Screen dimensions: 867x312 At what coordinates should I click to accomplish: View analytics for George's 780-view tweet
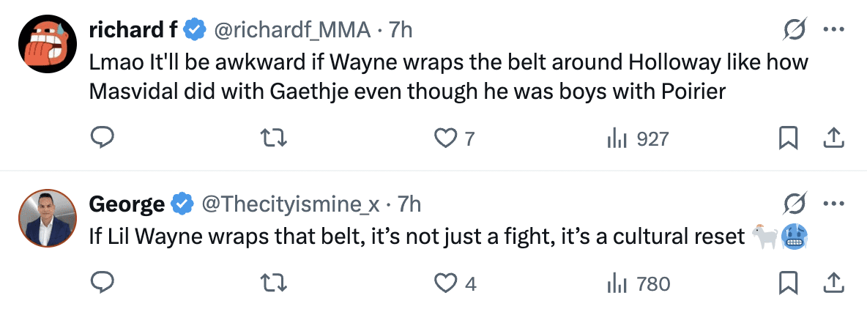click(x=615, y=283)
